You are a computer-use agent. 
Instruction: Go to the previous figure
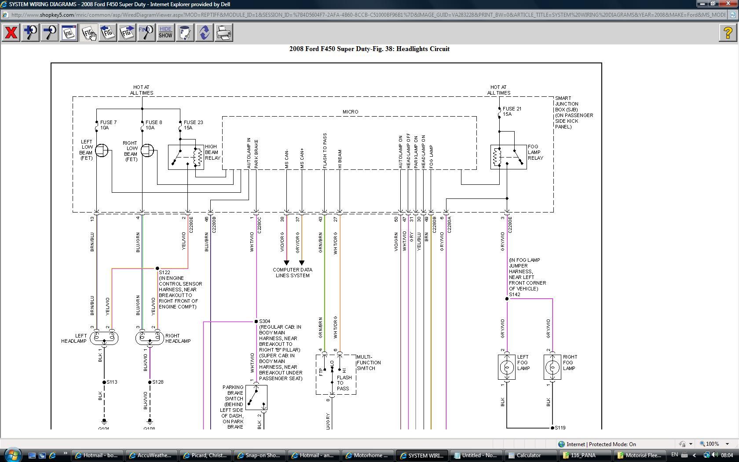[108, 32]
